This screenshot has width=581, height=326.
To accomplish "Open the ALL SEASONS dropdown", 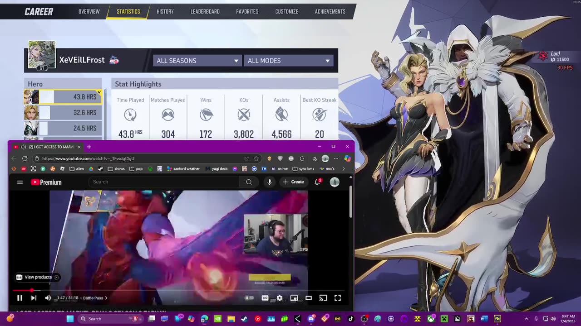I will click(x=197, y=61).
